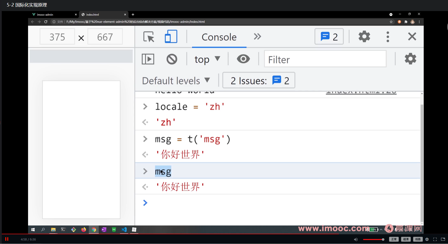Adjust the video volume slider
Image resolution: width=448 pixels, height=244 pixels.
[x=373, y=239]
